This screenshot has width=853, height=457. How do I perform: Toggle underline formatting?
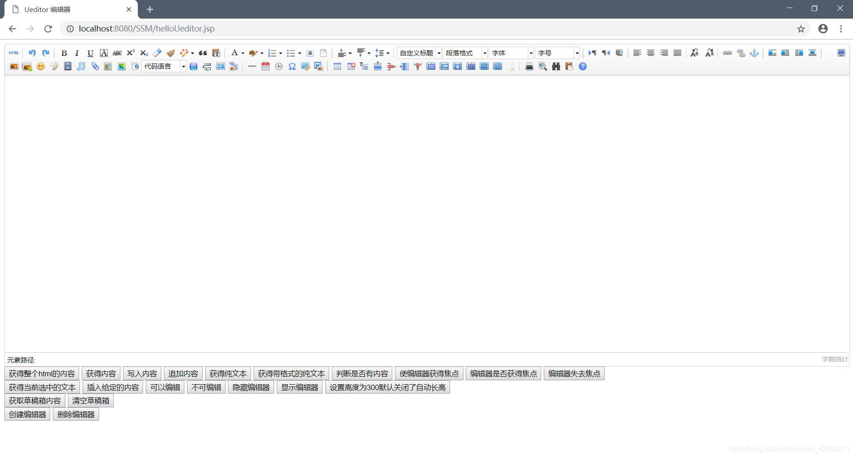click(90, 53)
